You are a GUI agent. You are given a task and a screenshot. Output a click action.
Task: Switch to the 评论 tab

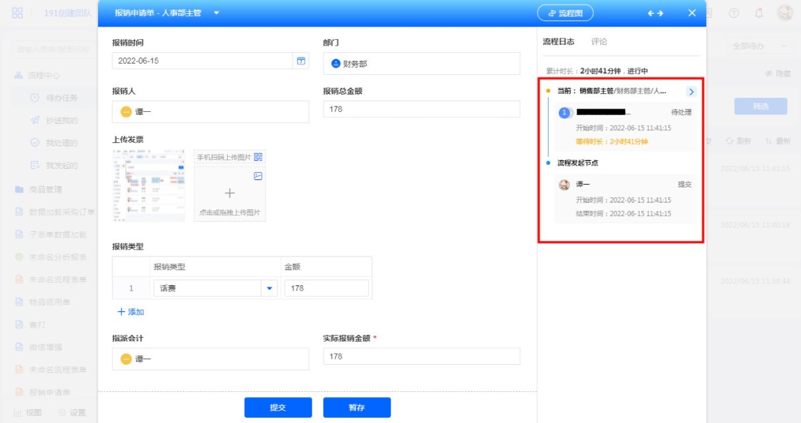pyautogui.click(x=599, y=42)
